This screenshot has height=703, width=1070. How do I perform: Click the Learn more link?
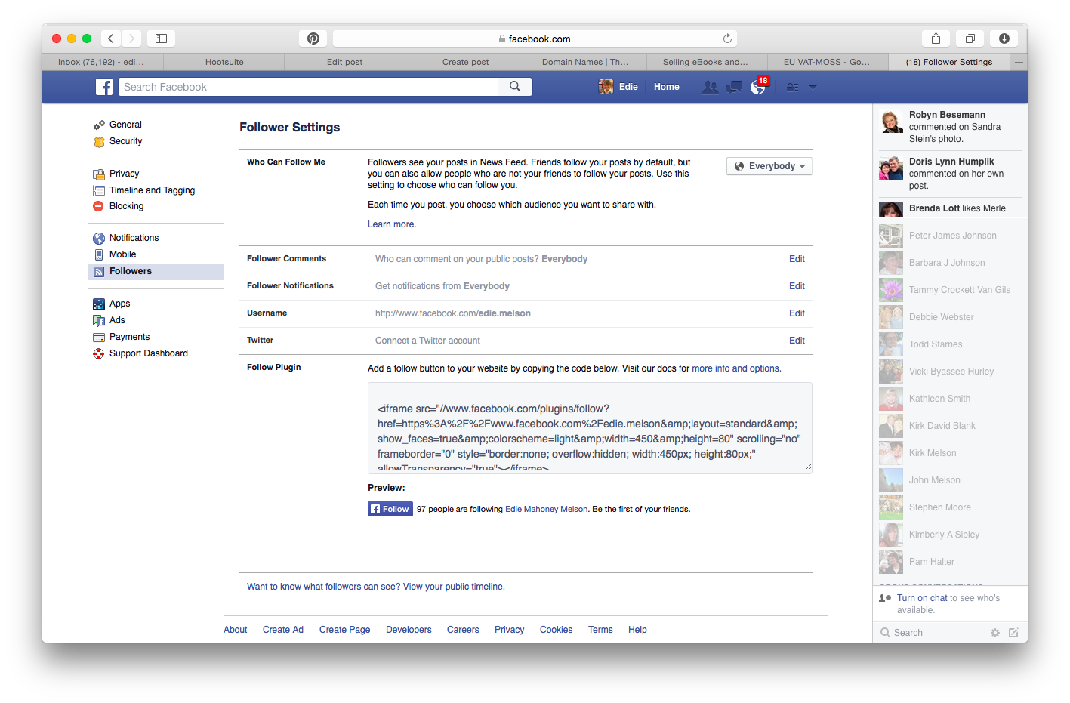click(x=391, y=224)
